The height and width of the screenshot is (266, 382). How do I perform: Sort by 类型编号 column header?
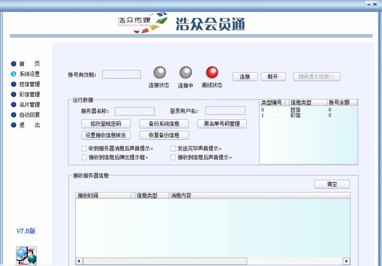tap(274, 102)
